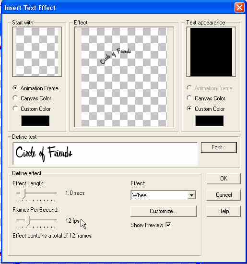This screenshot has height=264, width=247.
Task: Toggle the Show Preview checkbox
Action: (x=168, y=225)
